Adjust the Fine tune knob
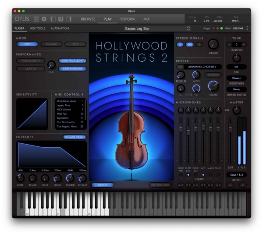Viewport: 263px width, 234px height. [x=237, y=58]
